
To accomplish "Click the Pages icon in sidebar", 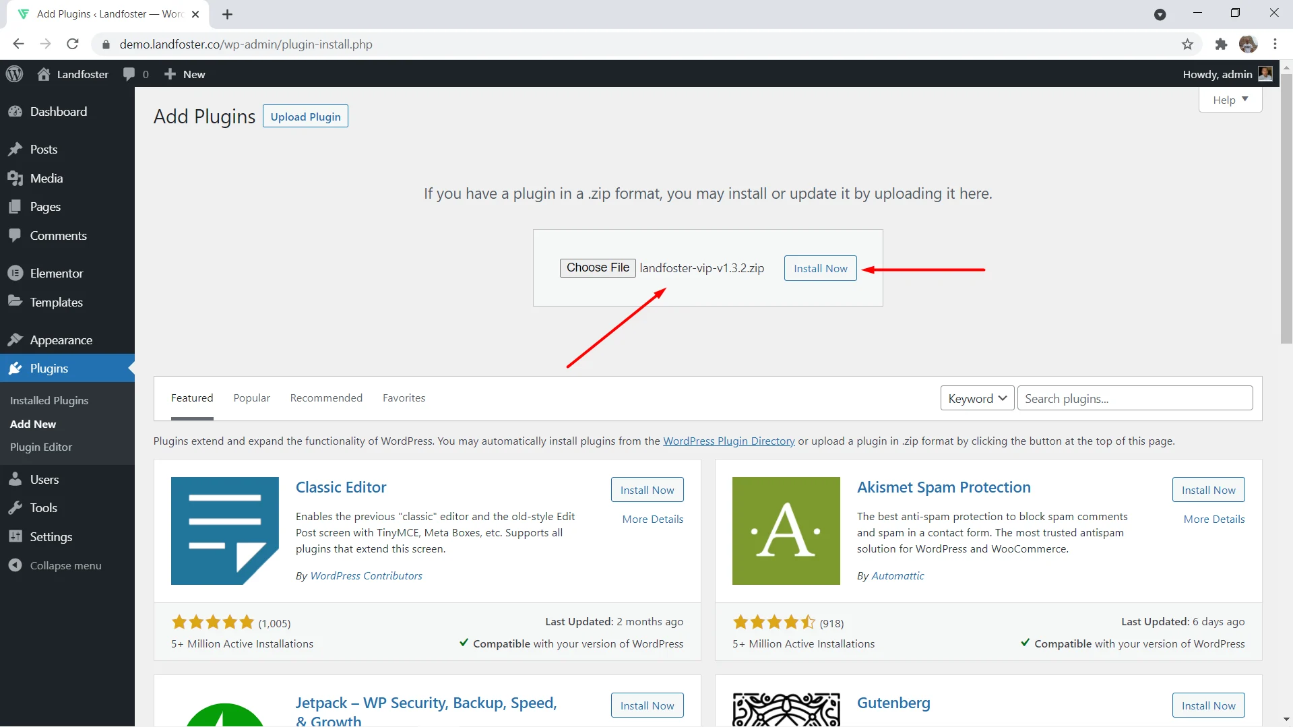I will [x=15, y=207].
